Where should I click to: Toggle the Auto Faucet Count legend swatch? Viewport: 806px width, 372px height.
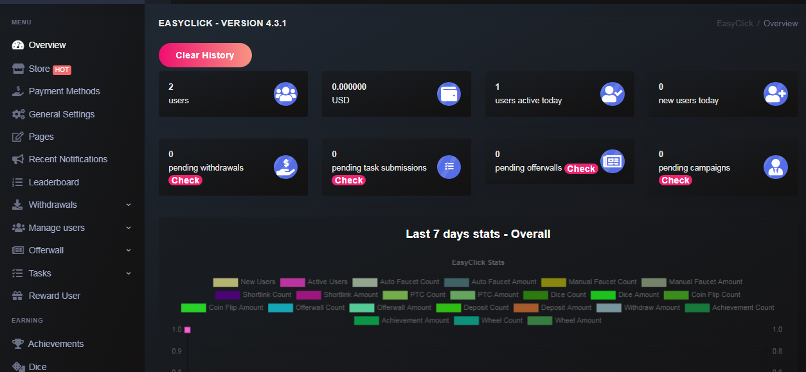tap(364, 282)
